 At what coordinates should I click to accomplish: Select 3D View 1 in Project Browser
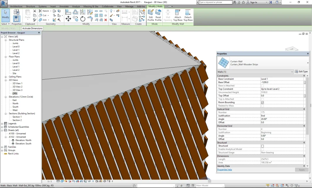pyautogui.click(x=18, y=83)
